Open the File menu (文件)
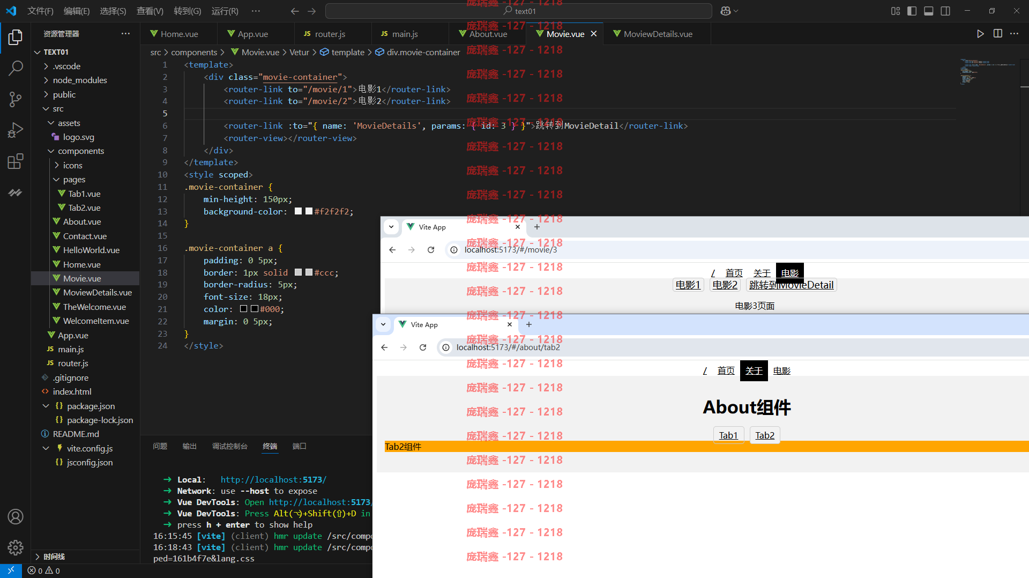Screen dimensions: 1029x578 click(x=40, y=11)
